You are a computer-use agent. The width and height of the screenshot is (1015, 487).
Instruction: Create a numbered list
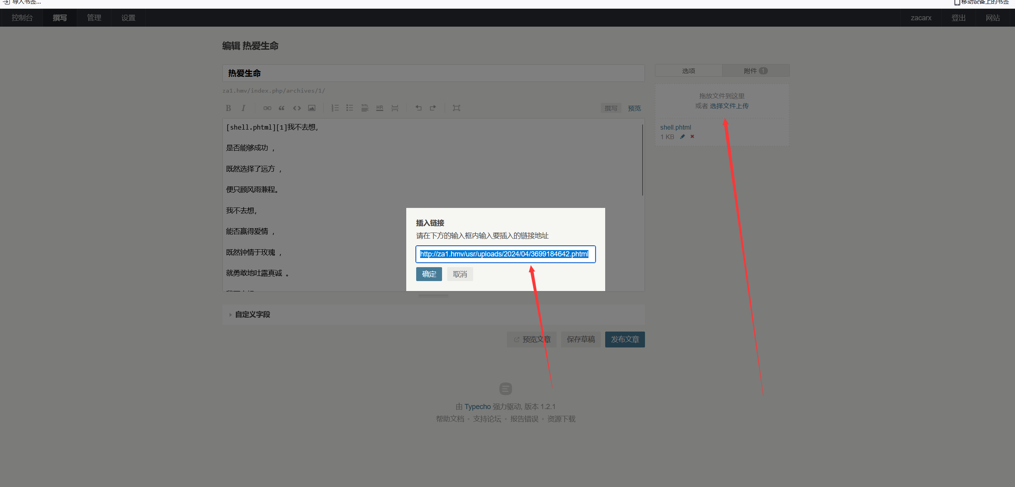click(335, 108)
